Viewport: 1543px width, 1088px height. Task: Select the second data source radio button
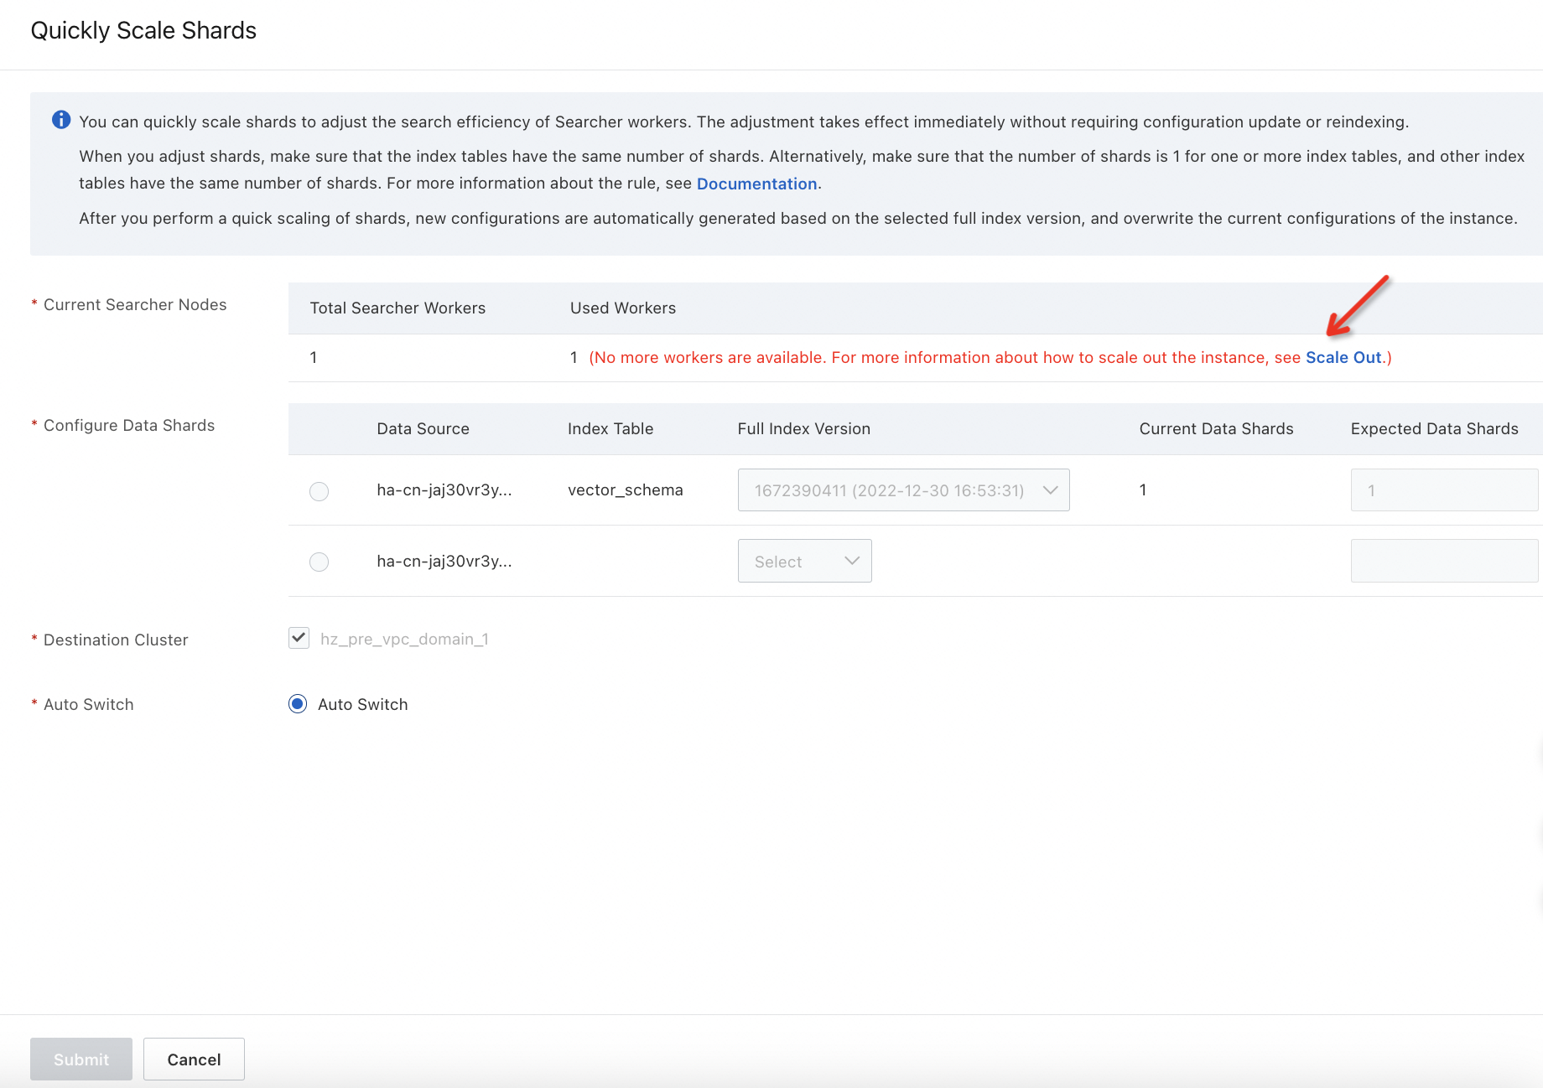pyautogui.click(x=319, y=562)
